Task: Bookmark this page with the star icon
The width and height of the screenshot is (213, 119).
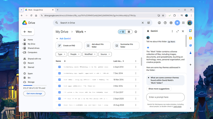Action: [163, 15]
